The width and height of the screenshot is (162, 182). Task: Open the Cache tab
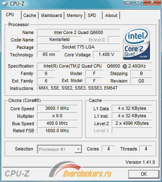point(29,15)
